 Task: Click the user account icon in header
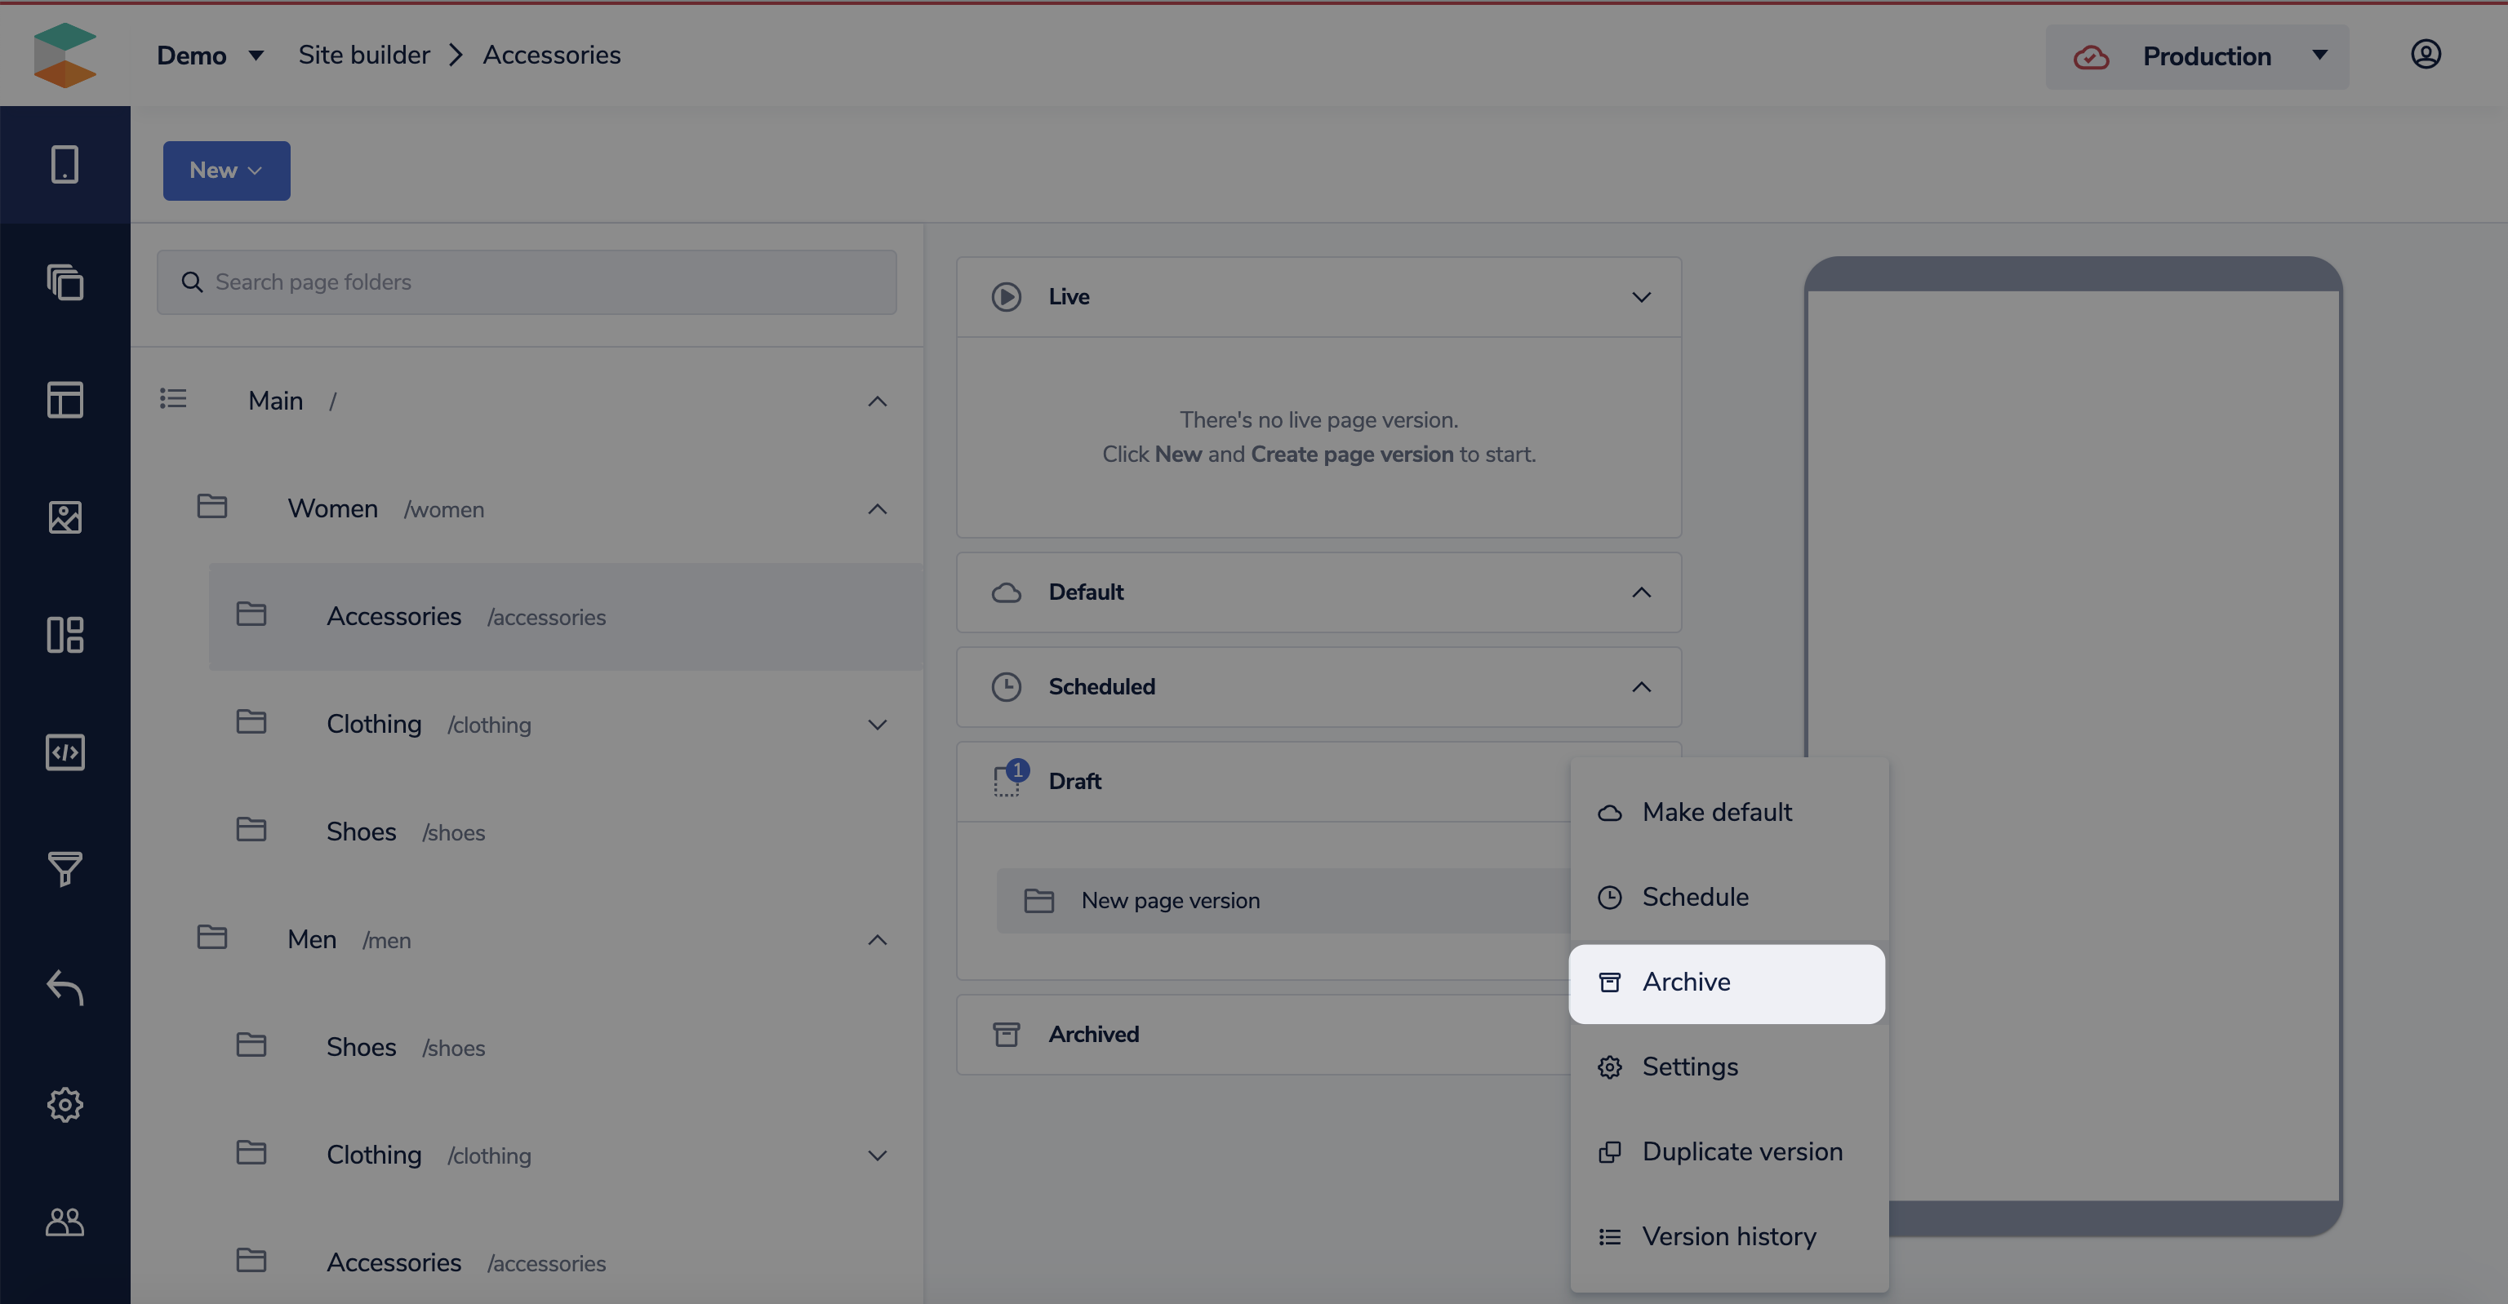[x=2426, y=55]
